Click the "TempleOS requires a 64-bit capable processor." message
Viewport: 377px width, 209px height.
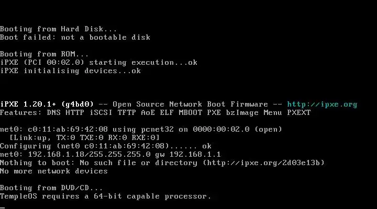click(x=105, y=196)
